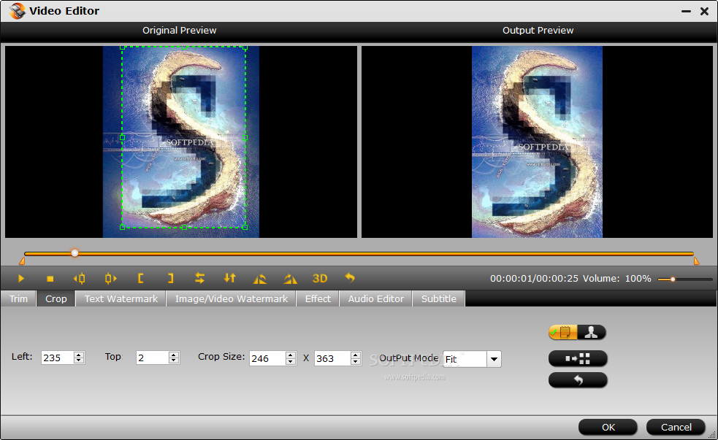Image resolution: width=718 pixels, height=440 pixels.
Task: Apply settings to all with grid button
Action: [578, 358]
